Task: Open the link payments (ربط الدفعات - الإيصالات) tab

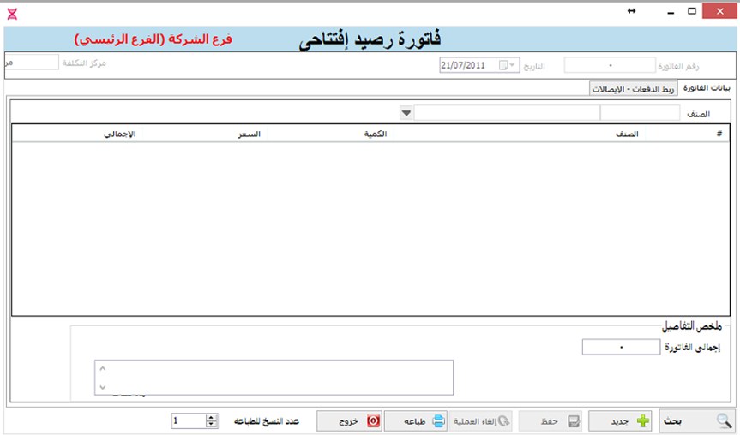Action: coord(634,88)
